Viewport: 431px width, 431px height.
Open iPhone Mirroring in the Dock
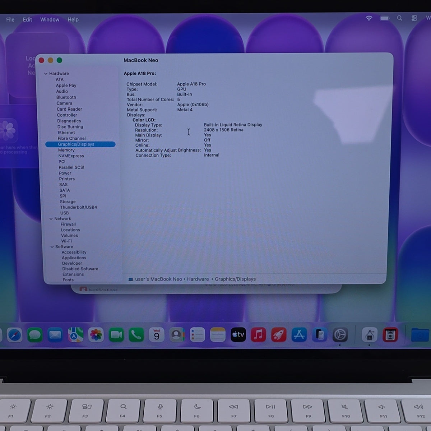pos(320,335)
